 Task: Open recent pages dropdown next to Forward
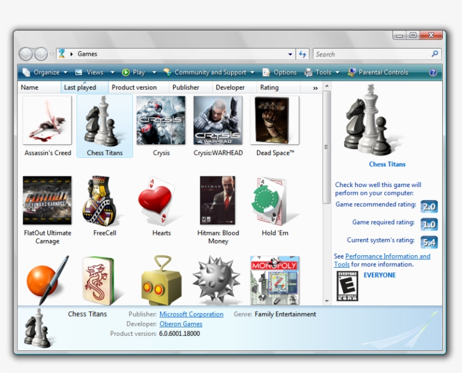click(x=52, y=54)
